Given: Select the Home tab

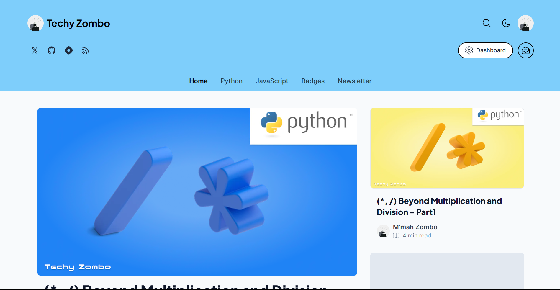Looking at the screenshot, I should [x=198, y=81].
